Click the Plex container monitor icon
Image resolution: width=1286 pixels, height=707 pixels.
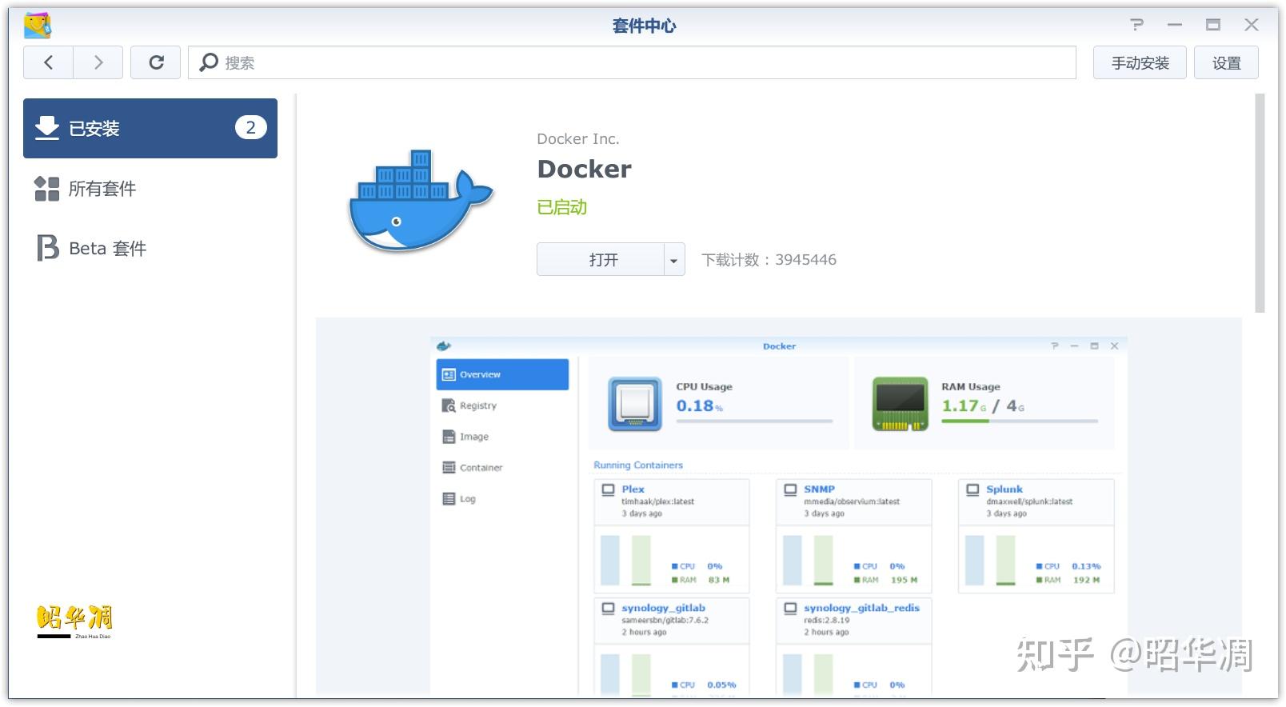pos(608,489)
